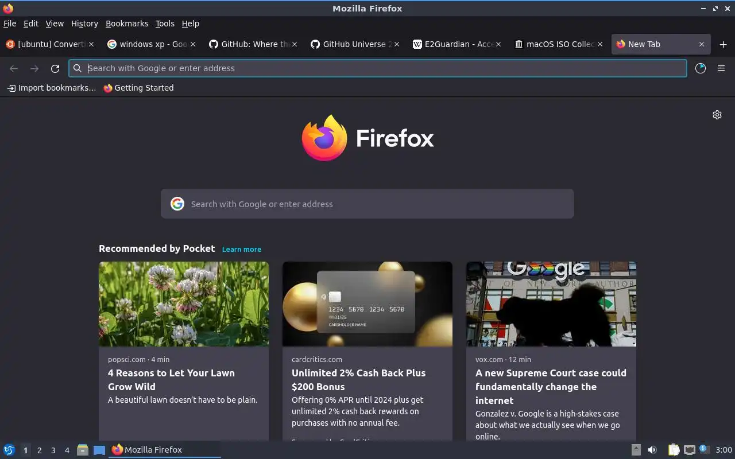Click the removable media tray icon
The width and height of the screenshot is (735, 459).
point(636,450)
